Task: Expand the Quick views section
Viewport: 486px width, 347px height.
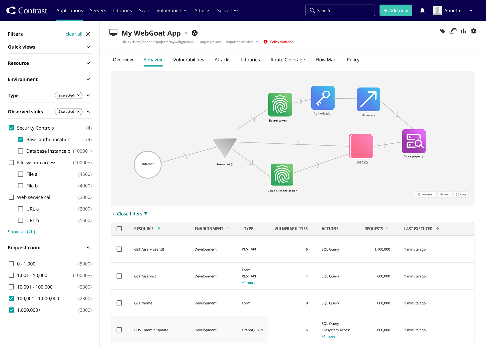Action: pos(88,47)
